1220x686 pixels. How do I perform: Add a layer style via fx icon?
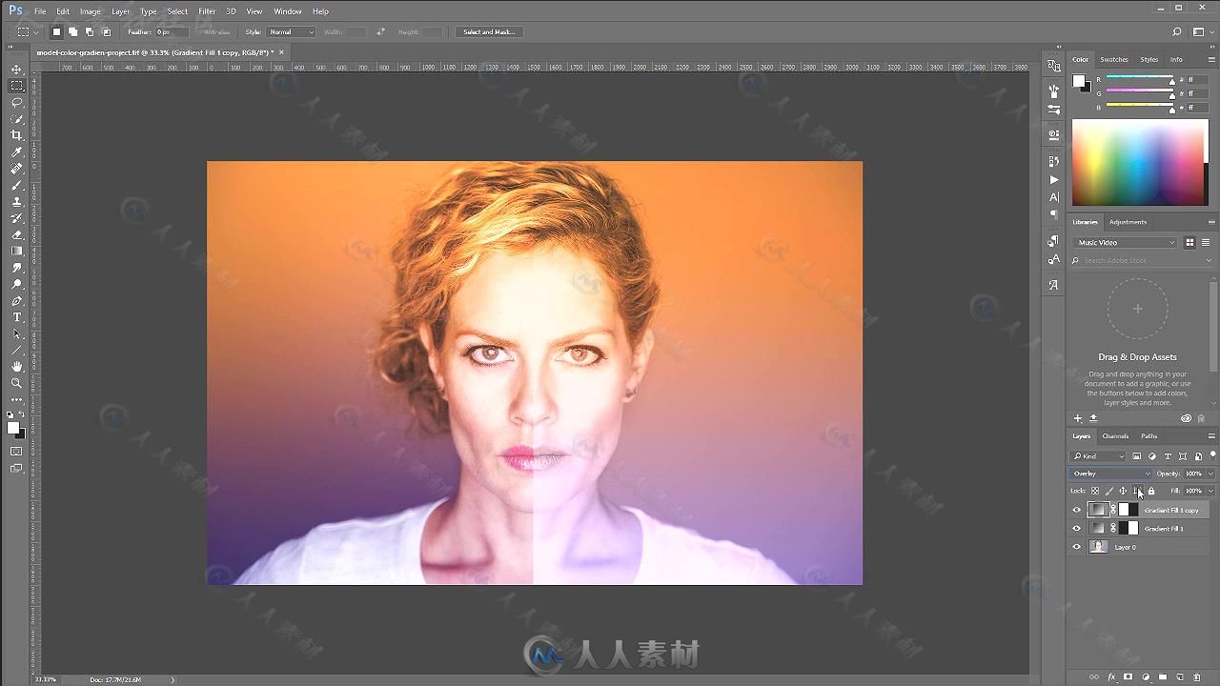click(1111, 677)
